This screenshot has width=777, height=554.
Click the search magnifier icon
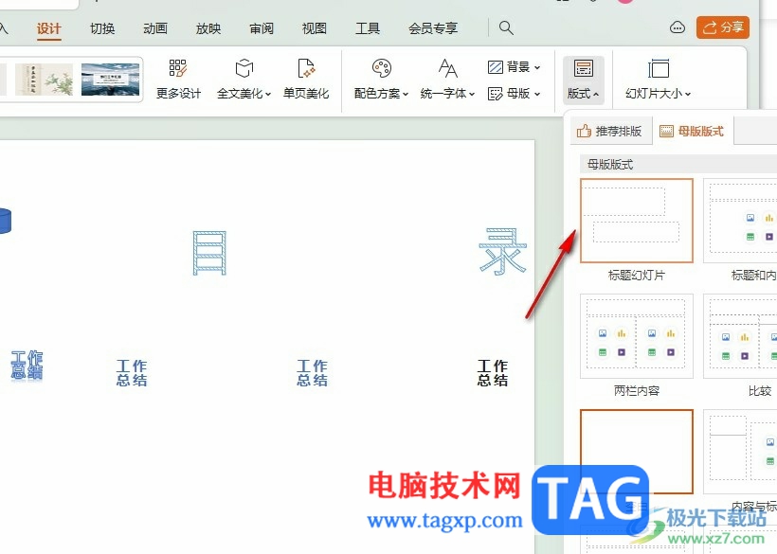(506, 27)
